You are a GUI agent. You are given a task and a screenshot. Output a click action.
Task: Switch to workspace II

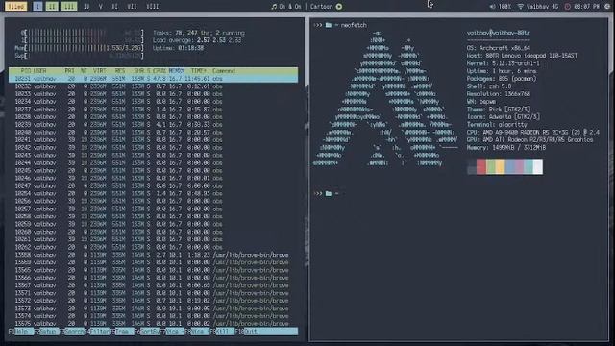click(52, 7)
